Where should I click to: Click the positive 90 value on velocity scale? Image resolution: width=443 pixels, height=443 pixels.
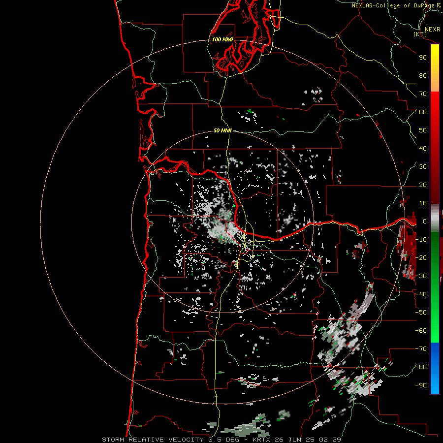click(423, 58)
